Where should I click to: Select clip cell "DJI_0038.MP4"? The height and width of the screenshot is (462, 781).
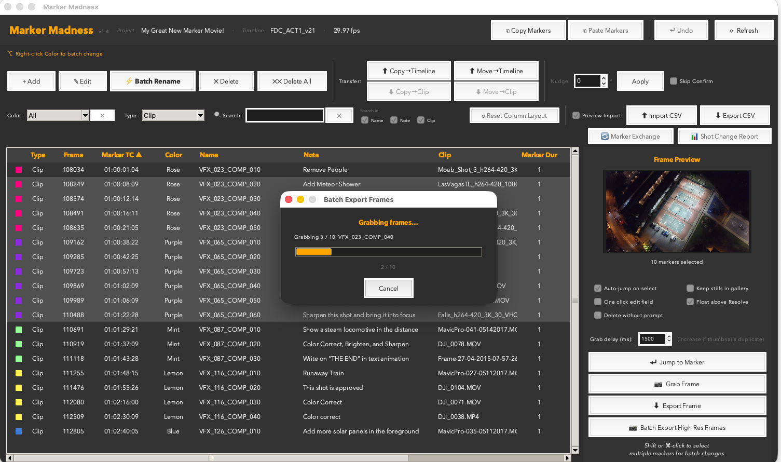tap(458, 417)
